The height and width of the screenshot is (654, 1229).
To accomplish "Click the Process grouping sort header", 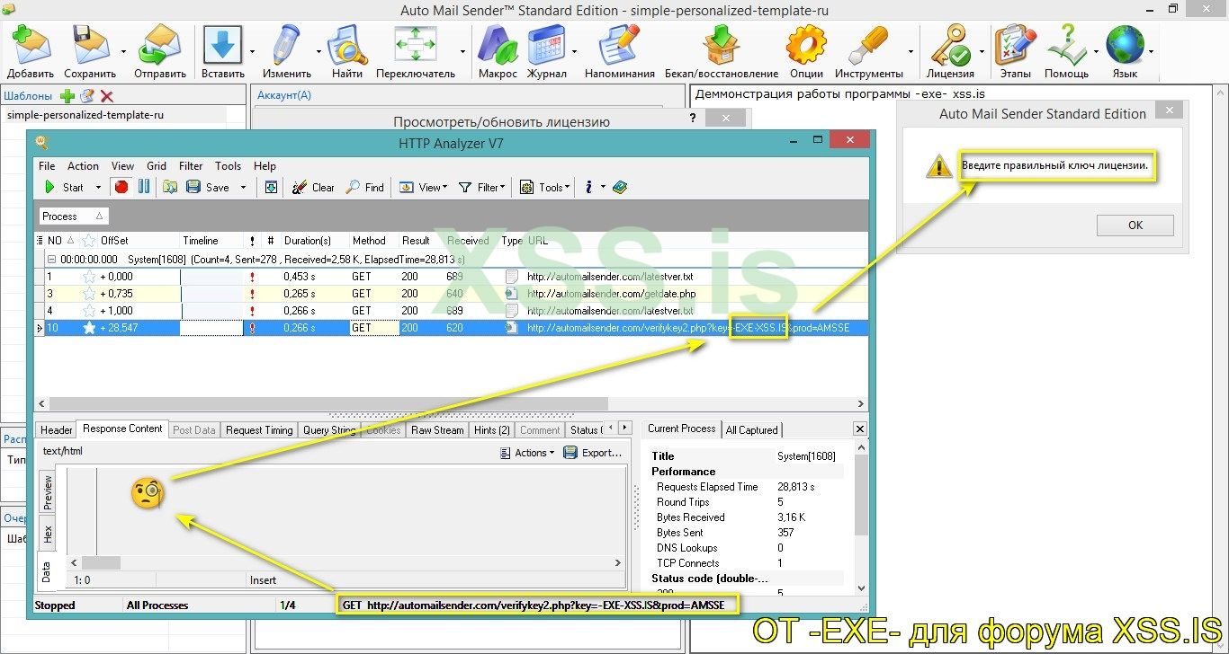I will pyautogui.click(x=73, y=217).
